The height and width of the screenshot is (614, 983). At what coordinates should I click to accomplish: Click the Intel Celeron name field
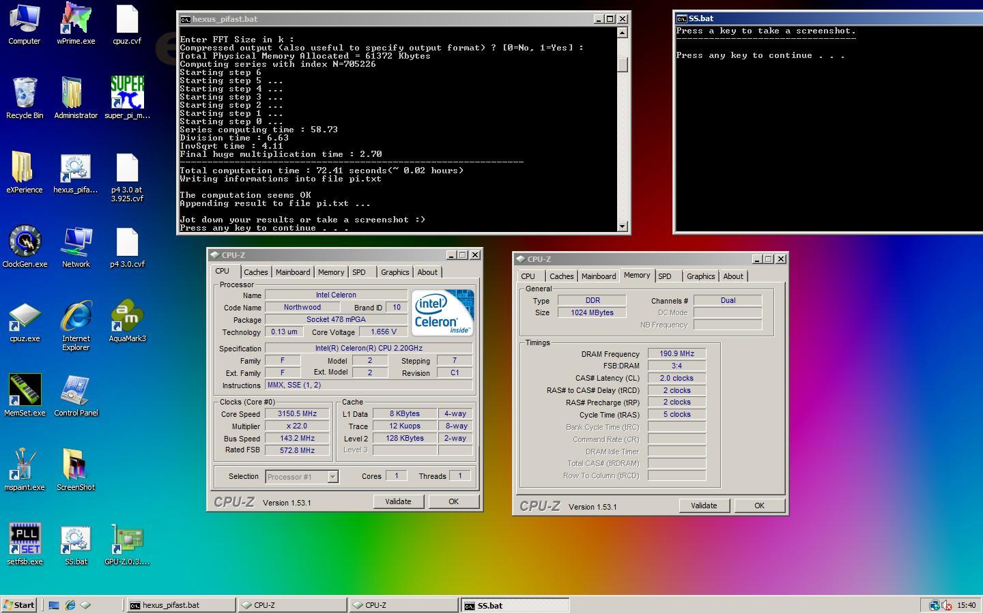point(336,295)
